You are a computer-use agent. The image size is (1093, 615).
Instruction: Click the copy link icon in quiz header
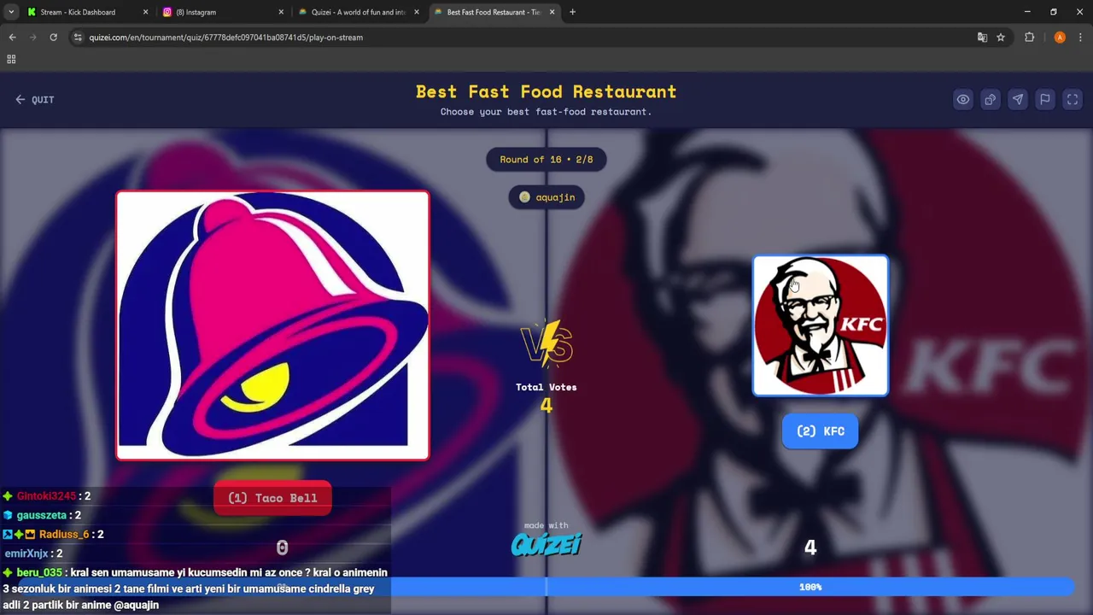point(990,99)
